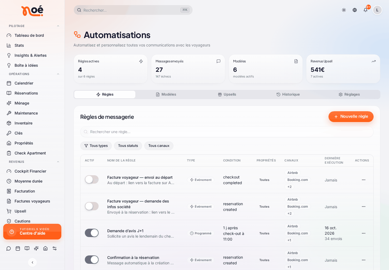Switch to the Historique tab
389x270 pixels.
pyautogui.click(x=288, y=94)
